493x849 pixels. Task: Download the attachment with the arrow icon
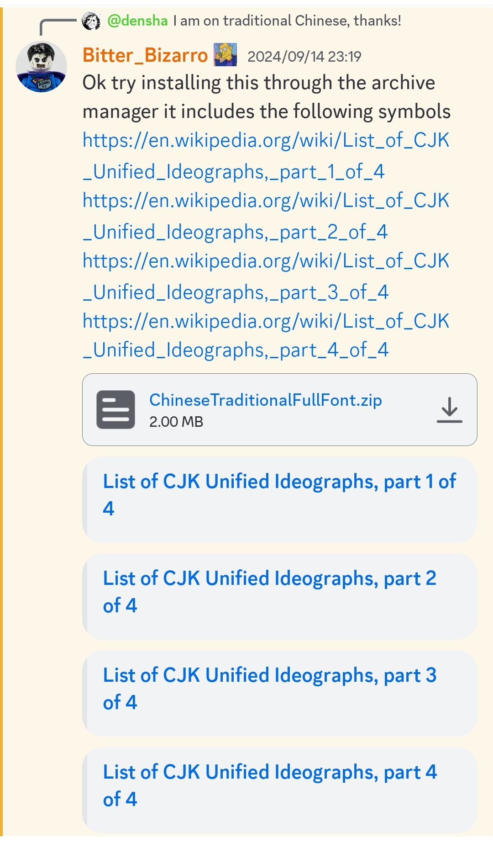[449, 409]
